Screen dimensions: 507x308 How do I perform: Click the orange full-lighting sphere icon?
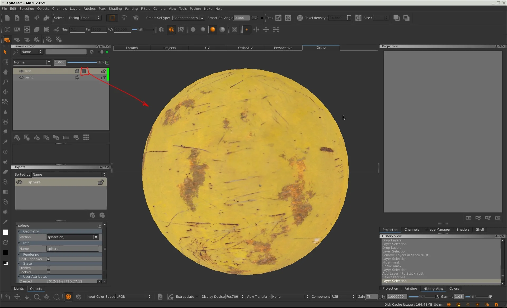213,29
